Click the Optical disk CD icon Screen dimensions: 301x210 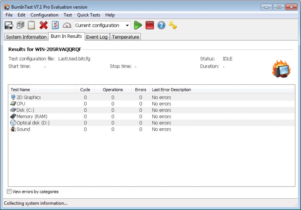coord(13,123)
